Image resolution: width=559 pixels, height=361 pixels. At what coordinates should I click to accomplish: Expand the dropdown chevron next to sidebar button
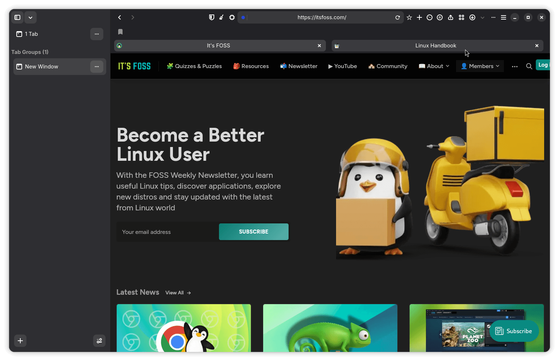pyautogui.click(x=30, y=17)
